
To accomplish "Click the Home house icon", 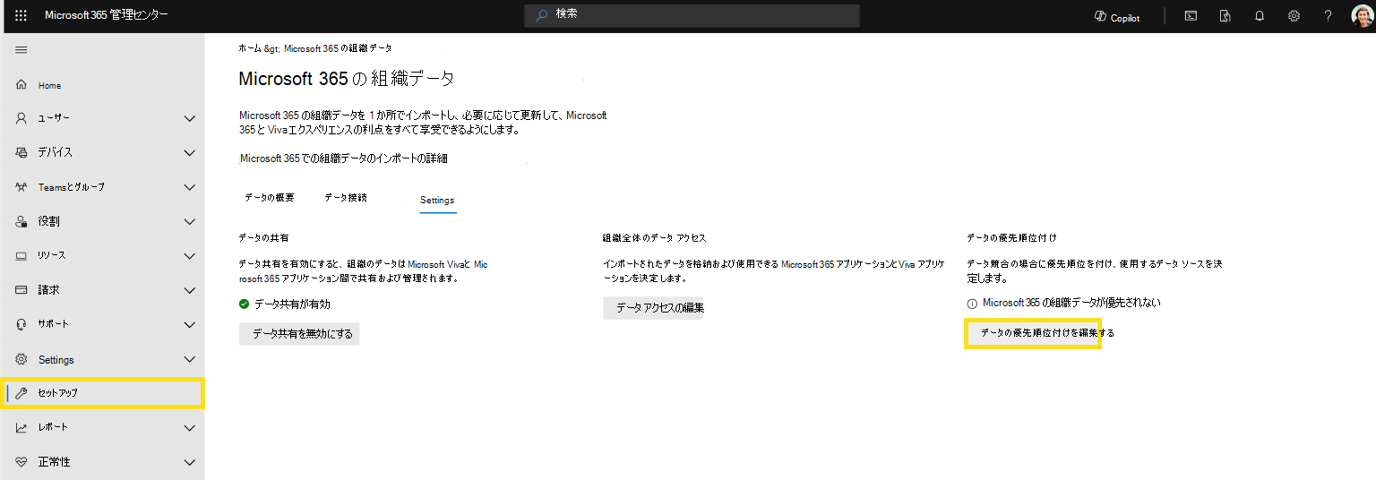I will (x=21, y=85).
